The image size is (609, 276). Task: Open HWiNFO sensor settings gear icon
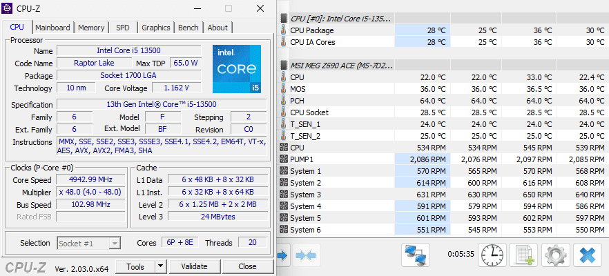coord(555,255)
